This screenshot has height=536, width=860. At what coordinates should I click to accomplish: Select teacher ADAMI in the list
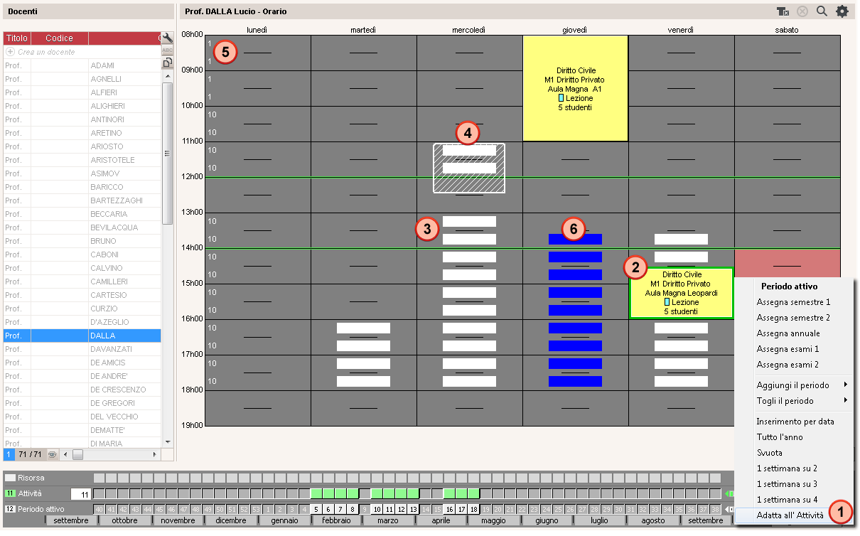[82, 65]
